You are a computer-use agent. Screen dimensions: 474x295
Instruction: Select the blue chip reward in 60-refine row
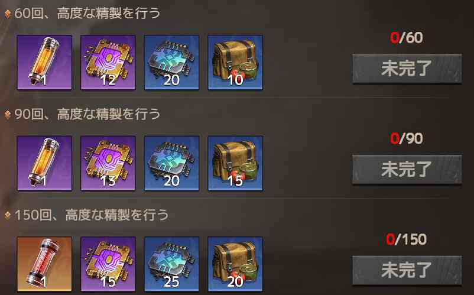[172, 62]
